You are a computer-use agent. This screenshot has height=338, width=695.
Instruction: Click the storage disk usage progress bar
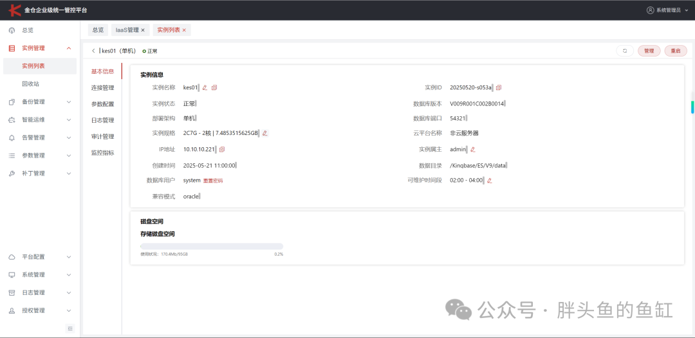tap(212, 246)
